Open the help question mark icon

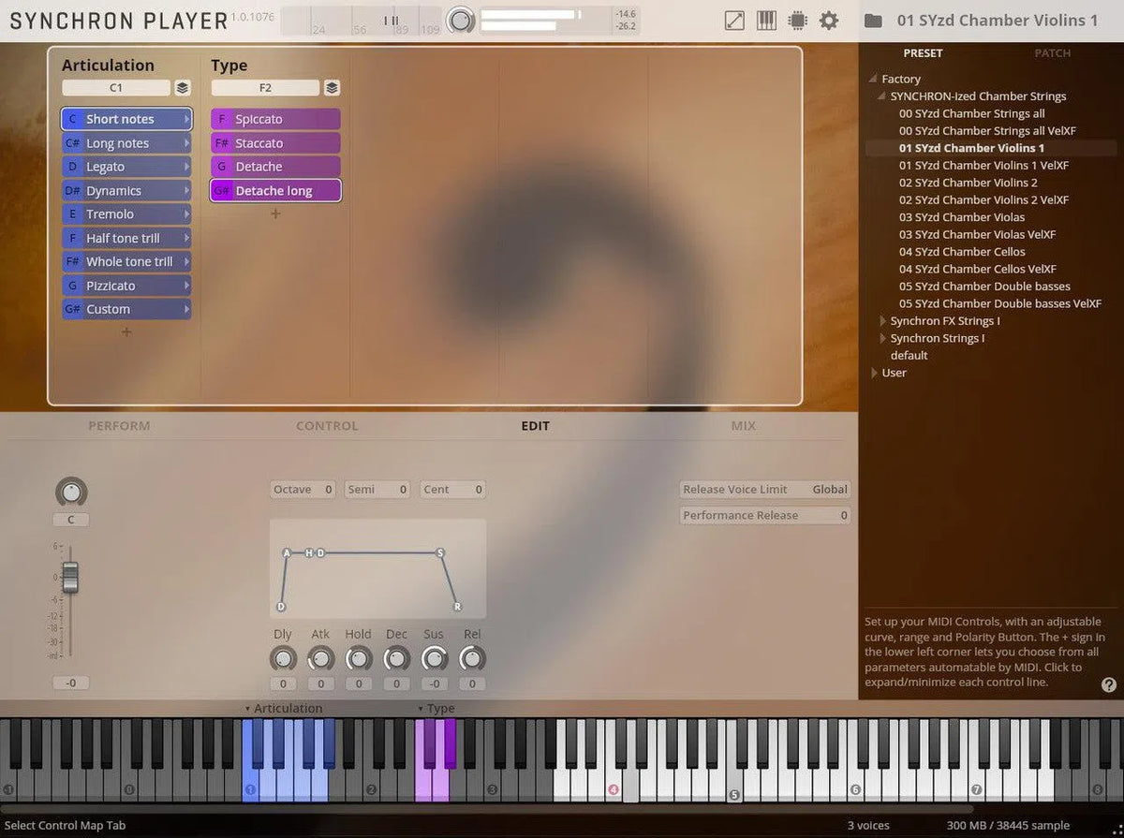click(x=1109, y=685)
